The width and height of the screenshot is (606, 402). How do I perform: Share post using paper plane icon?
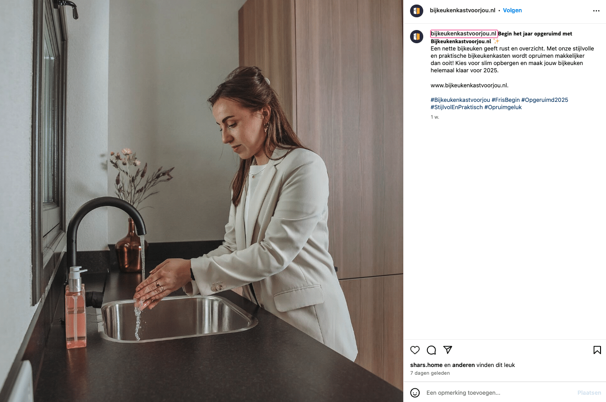pos(448,350)
